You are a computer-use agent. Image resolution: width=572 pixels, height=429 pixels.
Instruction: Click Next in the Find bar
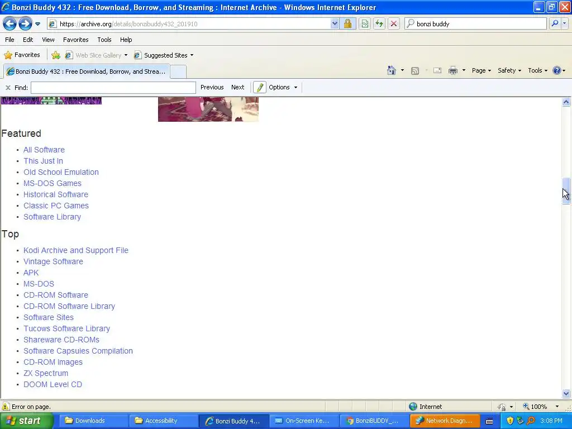coord(237,87)
